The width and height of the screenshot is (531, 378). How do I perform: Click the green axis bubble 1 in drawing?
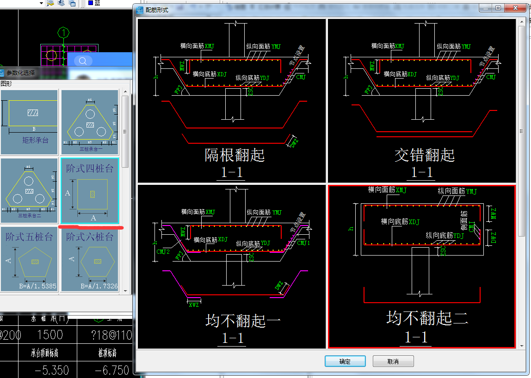point(63,33)
